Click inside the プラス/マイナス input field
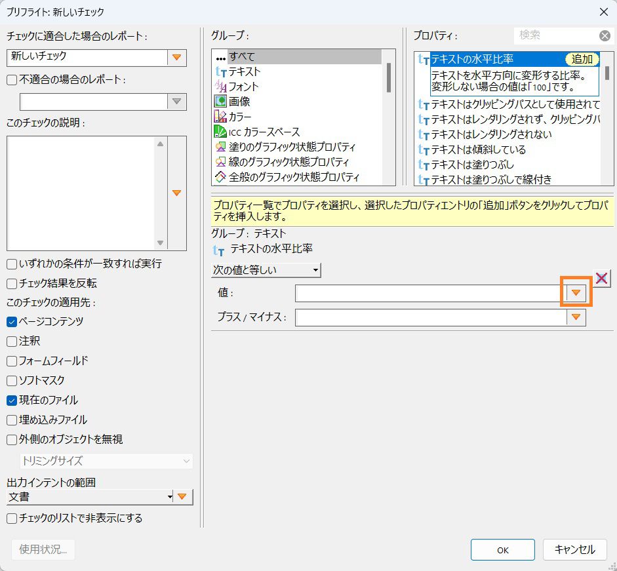 pyautogui.click(x=426, y=317)
